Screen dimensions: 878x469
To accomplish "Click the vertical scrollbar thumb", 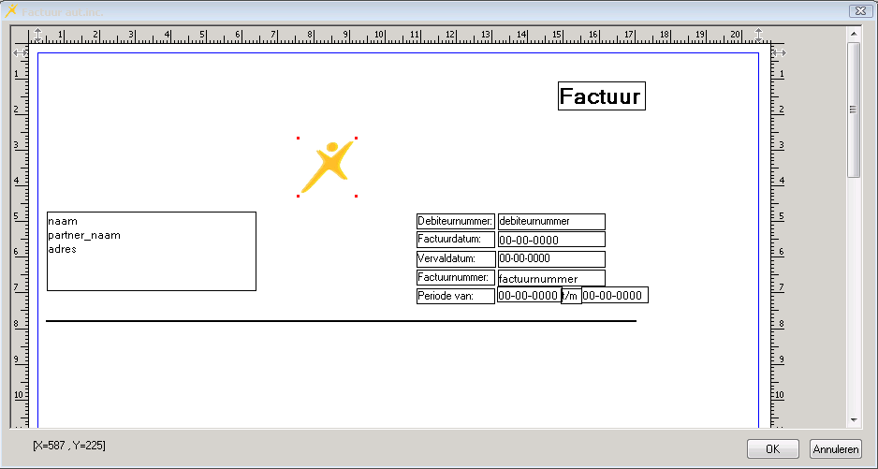I will click(853, 109).
